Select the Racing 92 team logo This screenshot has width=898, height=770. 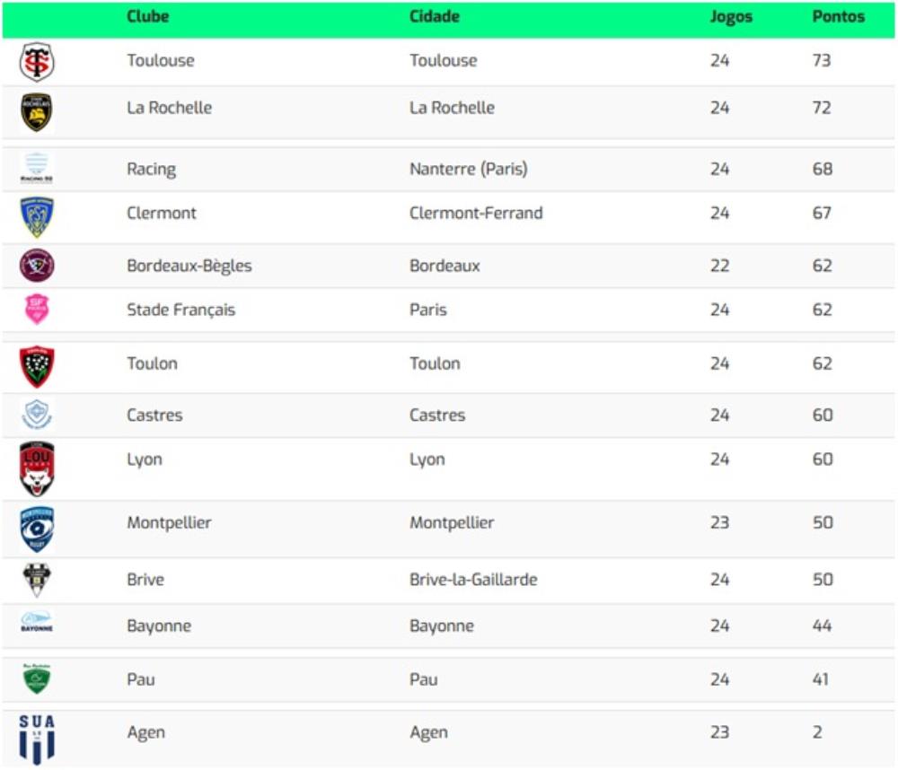(x=37, y=168)
